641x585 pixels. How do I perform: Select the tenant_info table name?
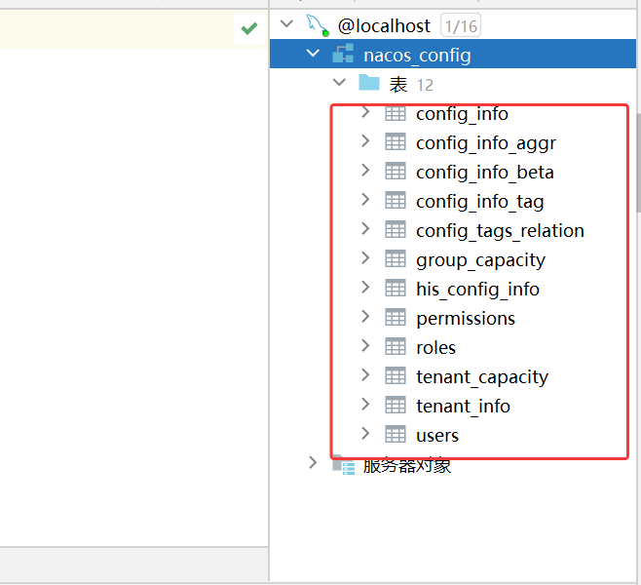click(463, 407)
